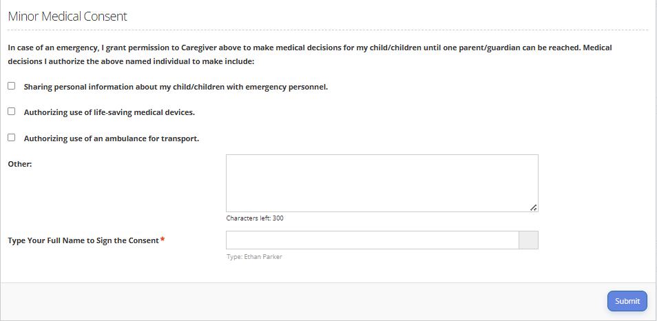Click the 'Authorizing use of life-saving medical devices' label

109,112
